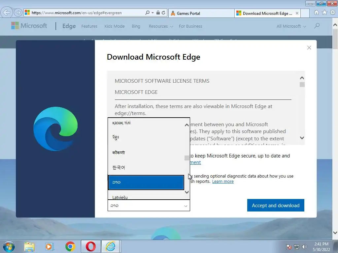Select қазақ тілі in language list

[146, 123]
